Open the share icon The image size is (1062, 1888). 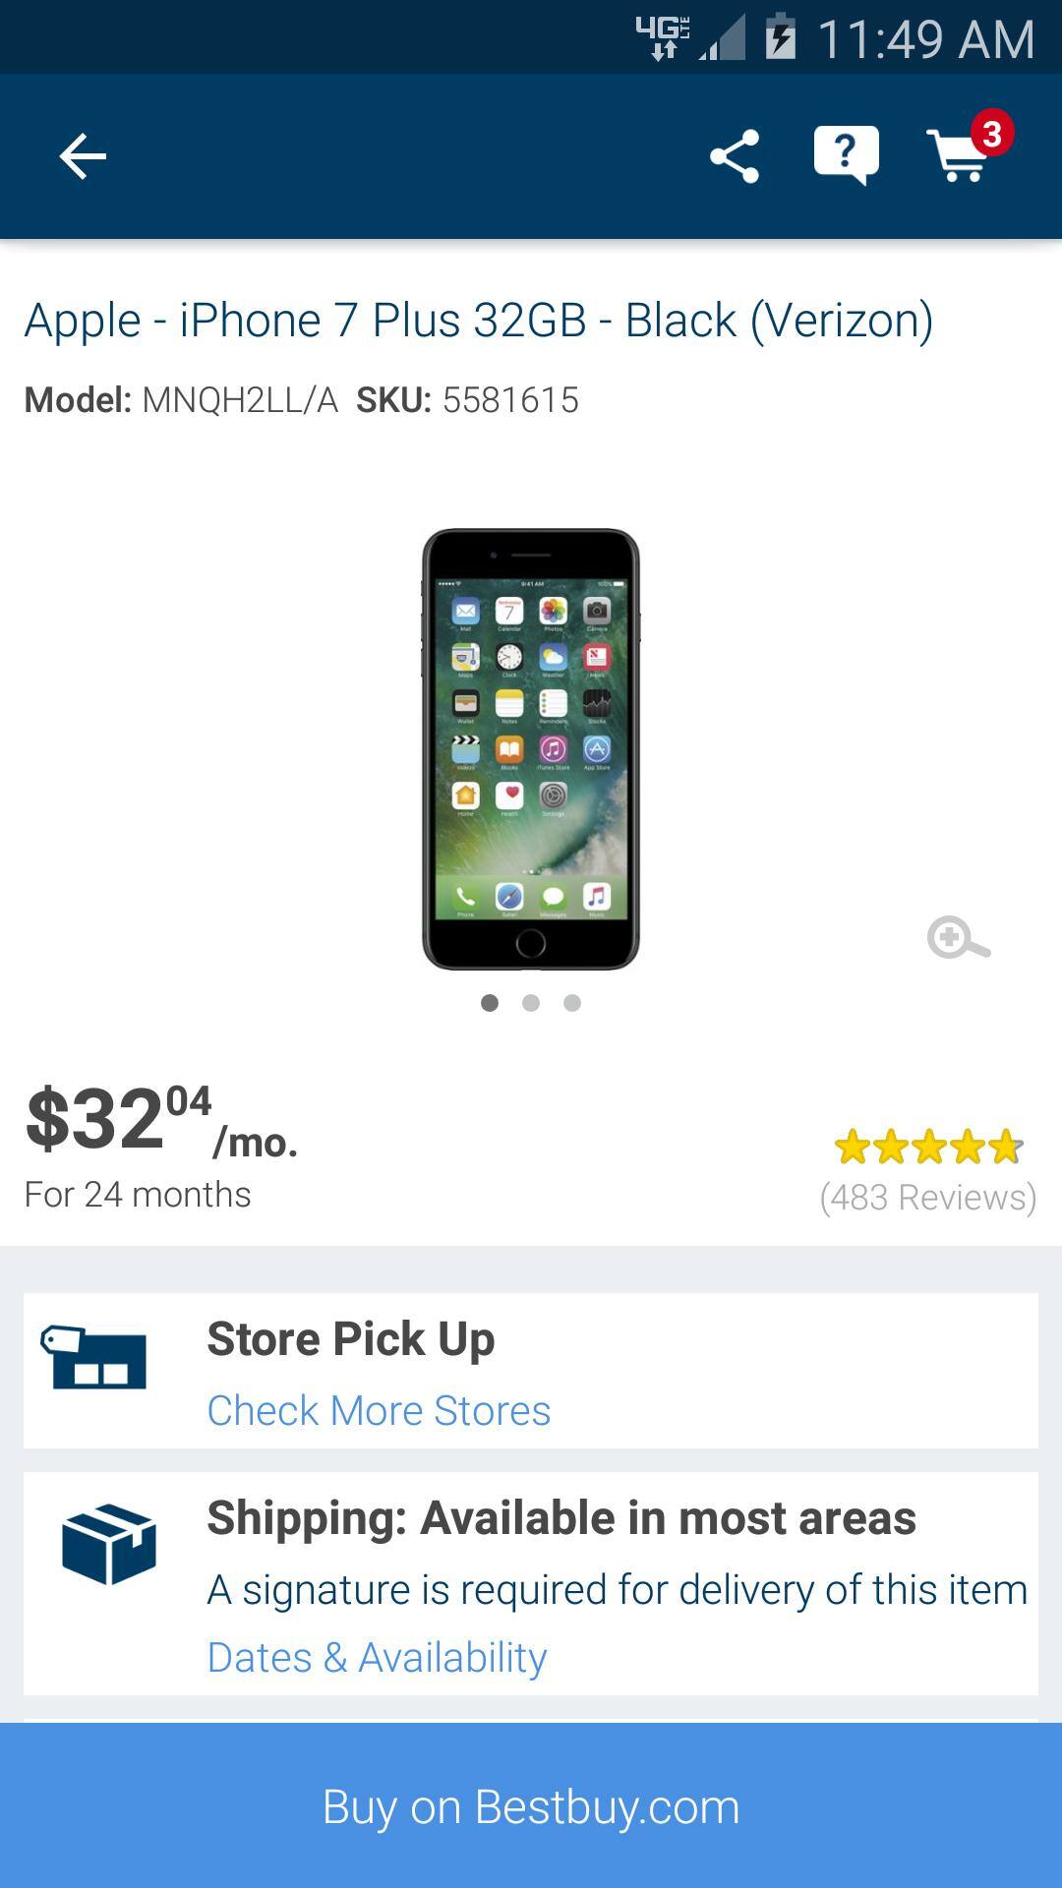coord(735,156)
